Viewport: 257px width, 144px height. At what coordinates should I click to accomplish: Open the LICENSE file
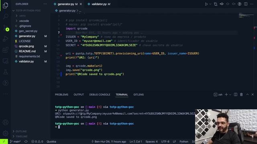coord(24,41)
